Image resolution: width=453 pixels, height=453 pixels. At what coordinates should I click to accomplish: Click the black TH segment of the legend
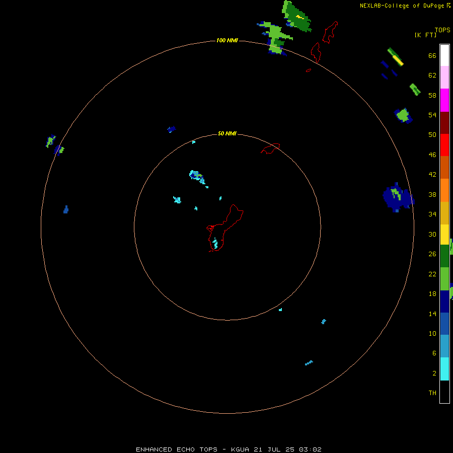click(444, 392)
